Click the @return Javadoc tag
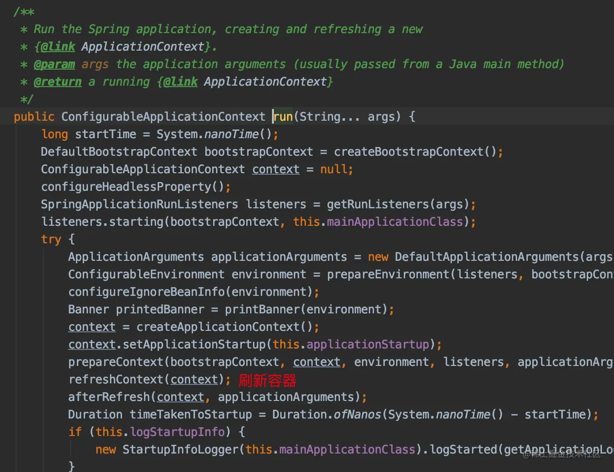Viewport: 614px width, 472px height. pos(58,82)
